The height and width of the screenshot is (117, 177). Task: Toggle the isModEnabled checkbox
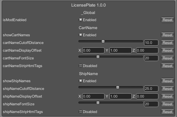click(80, 20)
